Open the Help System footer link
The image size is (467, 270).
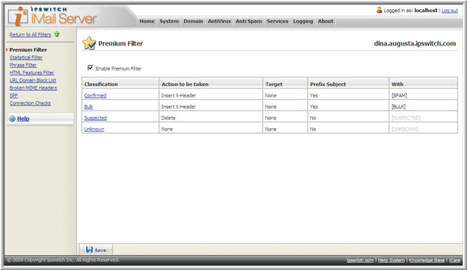[391, 260]
